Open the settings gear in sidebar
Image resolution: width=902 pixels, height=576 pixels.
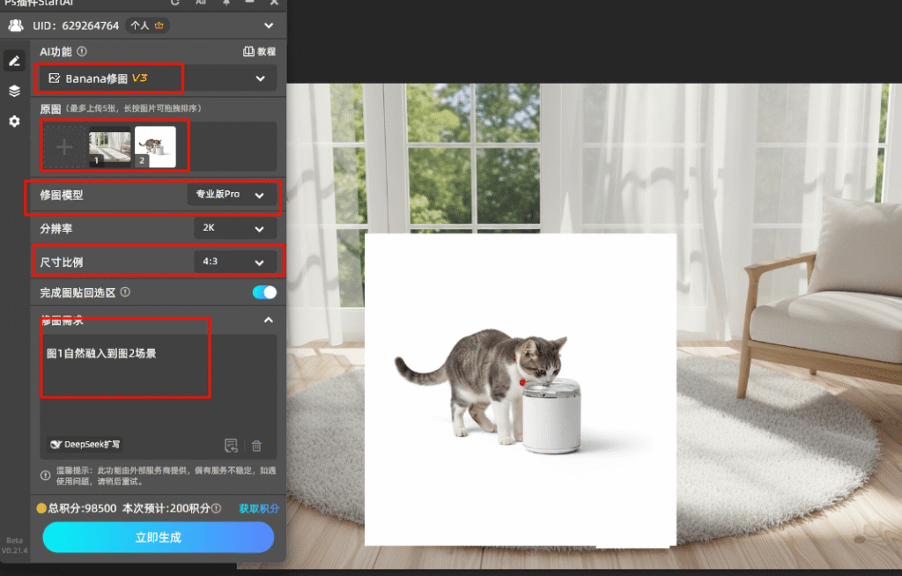pos(14,122)
